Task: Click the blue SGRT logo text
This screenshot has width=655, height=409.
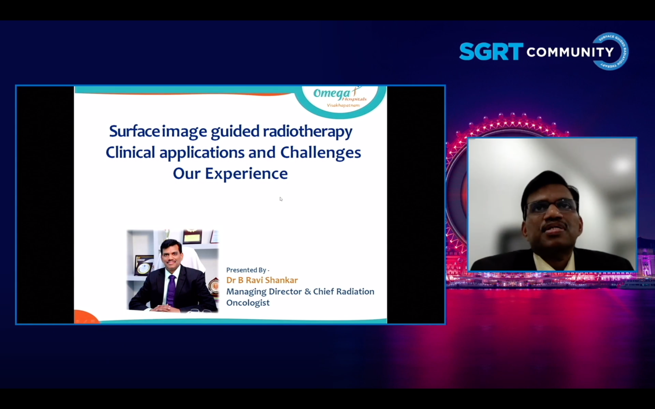Action: coord(491,52)
